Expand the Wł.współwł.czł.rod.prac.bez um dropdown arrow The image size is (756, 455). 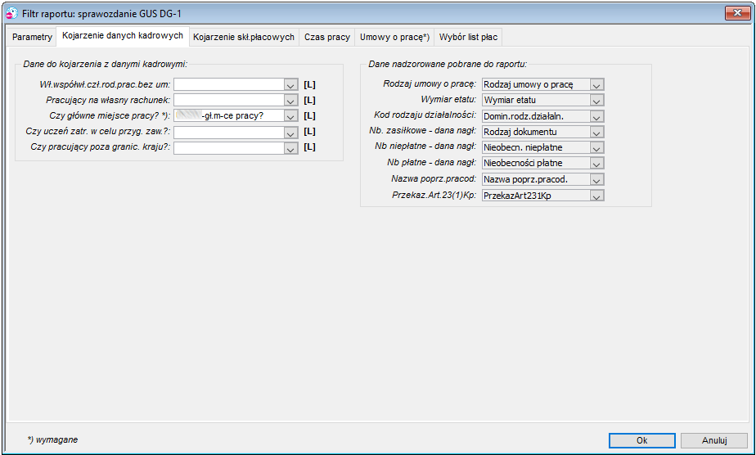point(290,85)
